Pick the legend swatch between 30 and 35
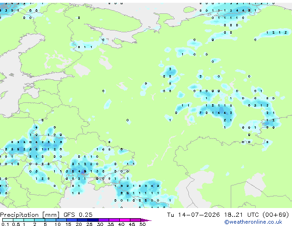The height and width of the screenshot is (226, 292). (x=104, y=220)
